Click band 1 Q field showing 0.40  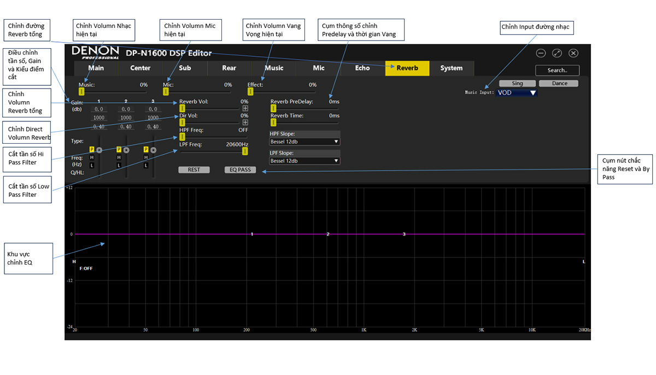[x=99, y=127]
